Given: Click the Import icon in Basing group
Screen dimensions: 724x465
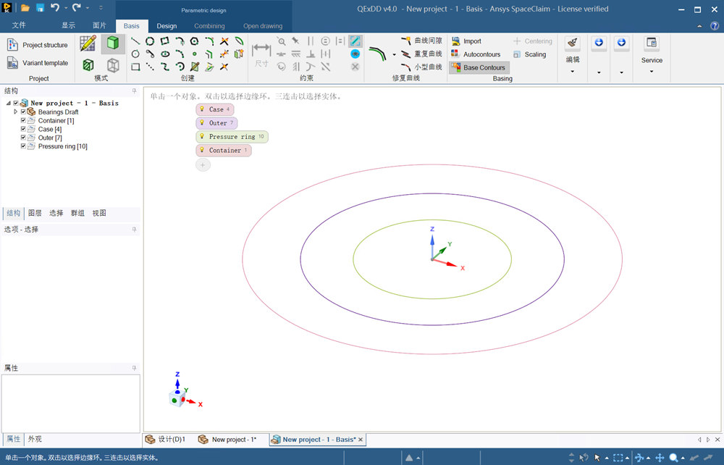Looking at the screenshot, I should click(x=455, y=41).
